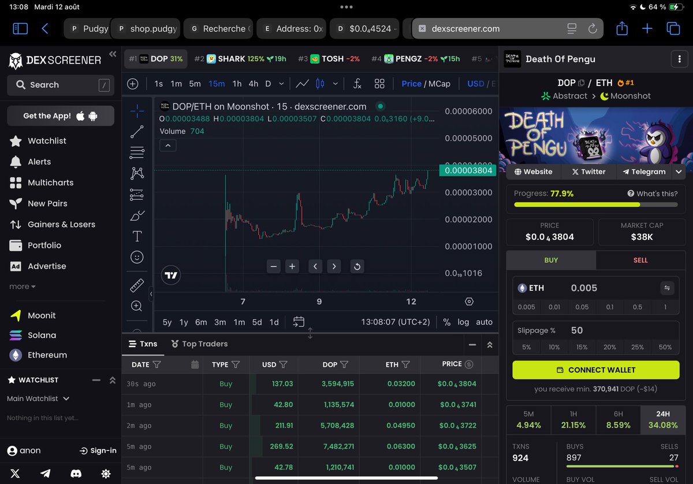Open the Main Watchlist dropdown
The height and width of the screenshot is (484, 693).
point(38,399)
